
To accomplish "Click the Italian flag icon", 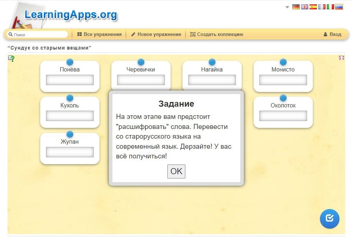I will 330,7.
